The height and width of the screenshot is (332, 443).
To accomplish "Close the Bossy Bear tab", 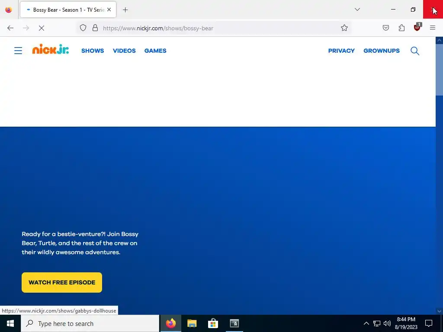I will [109, 10].
